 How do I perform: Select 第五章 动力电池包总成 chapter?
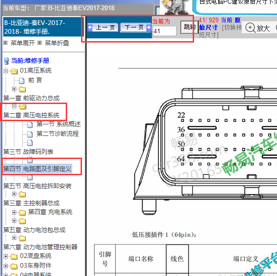[x=34, y=230]
